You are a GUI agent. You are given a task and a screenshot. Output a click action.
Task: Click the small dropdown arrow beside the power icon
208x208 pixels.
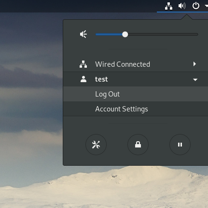pyautogui.click(x=206, y=6)
